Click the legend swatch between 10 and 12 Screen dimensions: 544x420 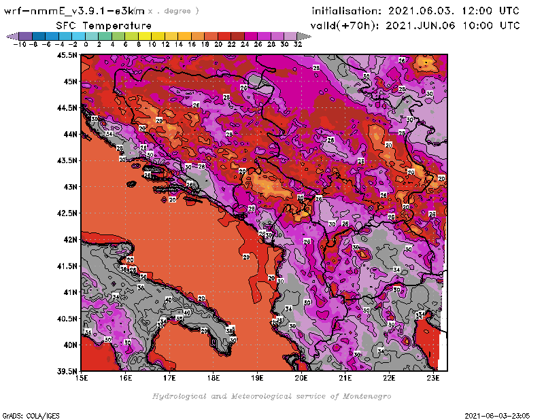click(158, 36)
